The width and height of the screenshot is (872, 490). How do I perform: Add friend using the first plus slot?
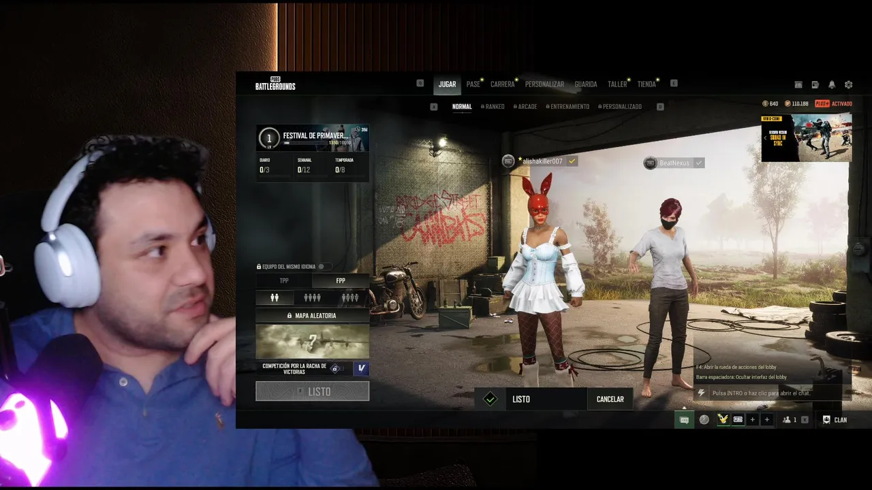tap(752, 419)
